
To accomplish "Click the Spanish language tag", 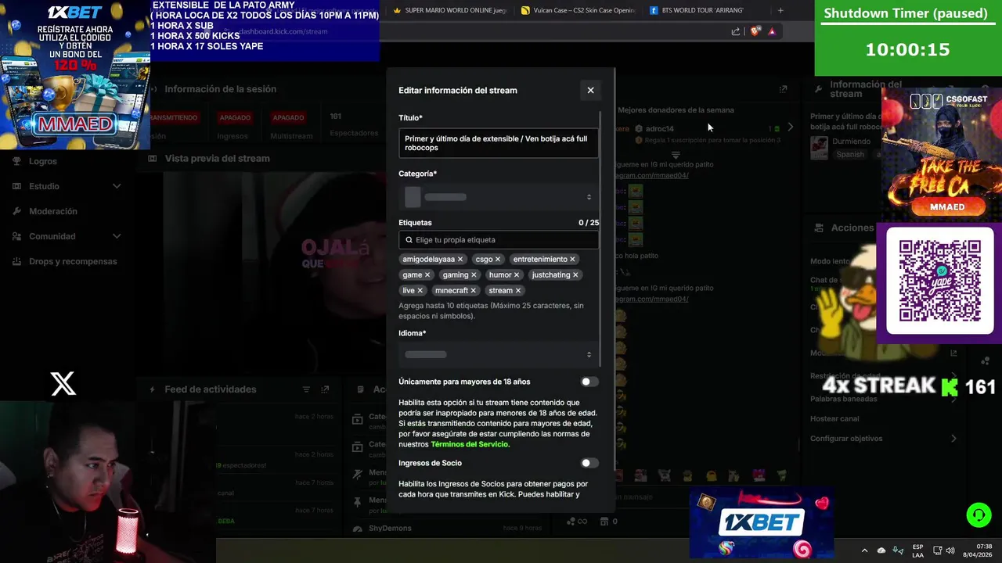I will (x=850, y=155).
